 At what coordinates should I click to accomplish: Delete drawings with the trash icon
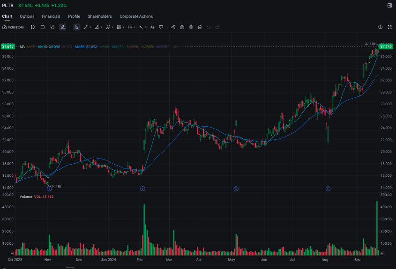tap(200, 27)
